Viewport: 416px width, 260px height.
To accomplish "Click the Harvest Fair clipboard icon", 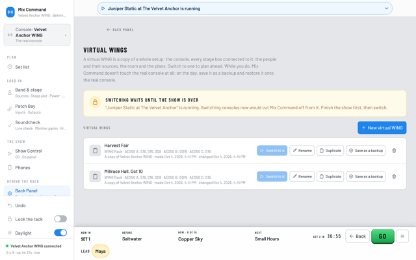I will click(x=95, y=151).
